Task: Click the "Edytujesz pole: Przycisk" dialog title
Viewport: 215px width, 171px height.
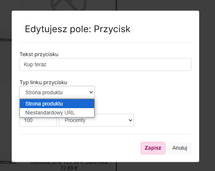Action: click(78, 29)
